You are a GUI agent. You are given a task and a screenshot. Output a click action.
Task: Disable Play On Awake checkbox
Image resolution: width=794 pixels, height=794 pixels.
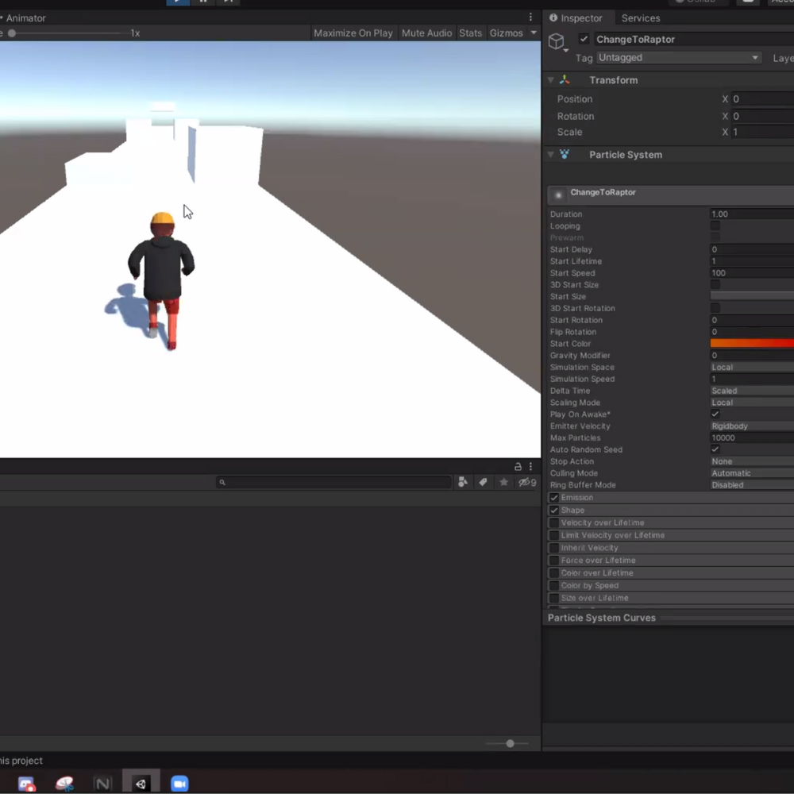pos(715,414)
